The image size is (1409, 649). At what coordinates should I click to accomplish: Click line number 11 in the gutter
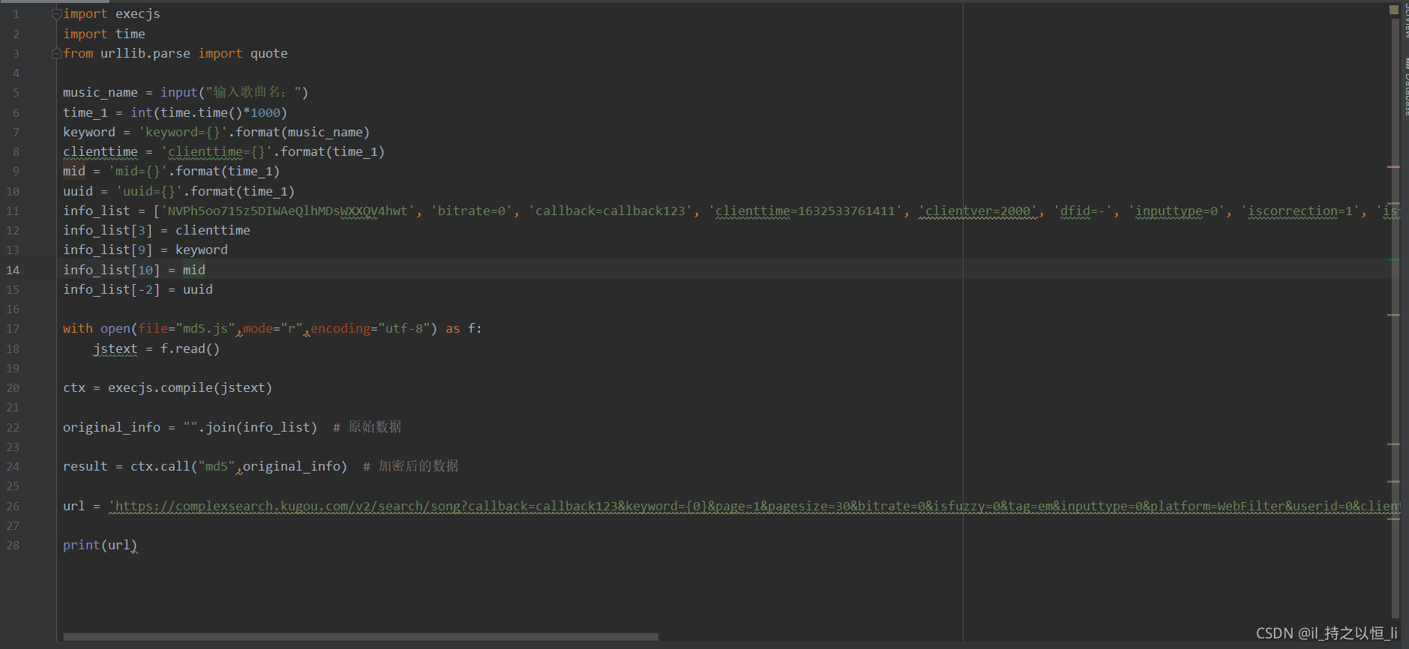pyautogui.click(x=13, y=211)
